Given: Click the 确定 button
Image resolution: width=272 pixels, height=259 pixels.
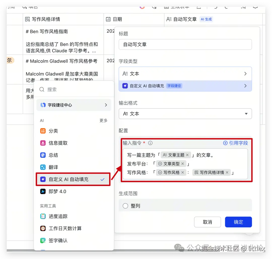Looking at the screenshot, I should tap(238, 222).
